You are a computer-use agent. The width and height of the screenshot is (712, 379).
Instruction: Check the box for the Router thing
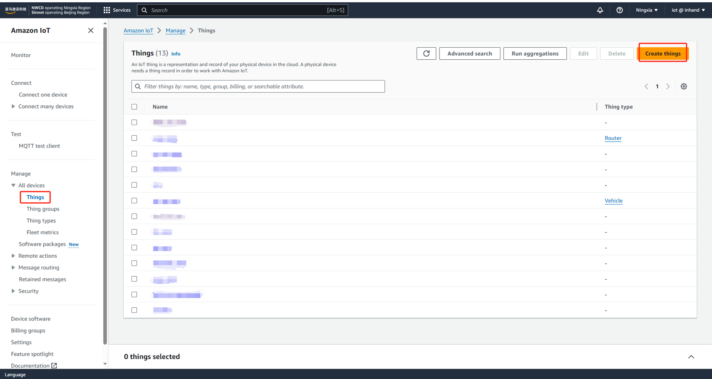[x=134, y=138]
